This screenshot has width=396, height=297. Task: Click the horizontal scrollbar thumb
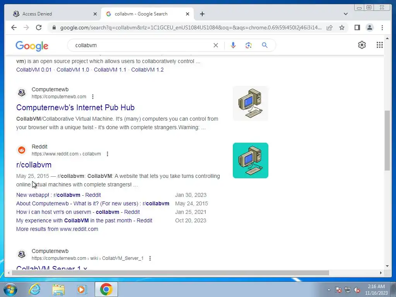170,273
